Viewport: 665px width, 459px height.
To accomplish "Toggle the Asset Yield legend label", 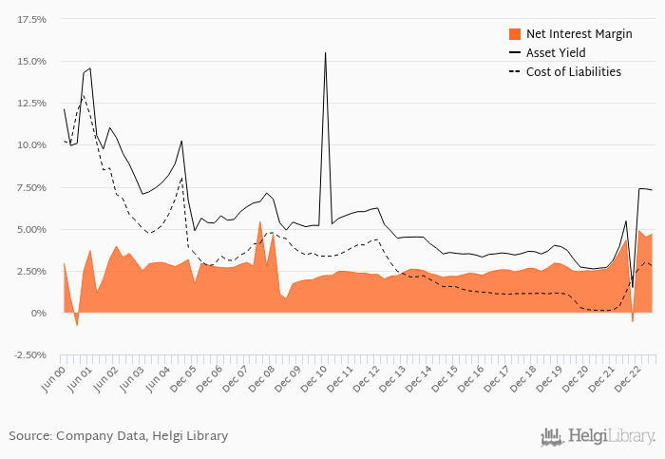I will coord(555,53).
